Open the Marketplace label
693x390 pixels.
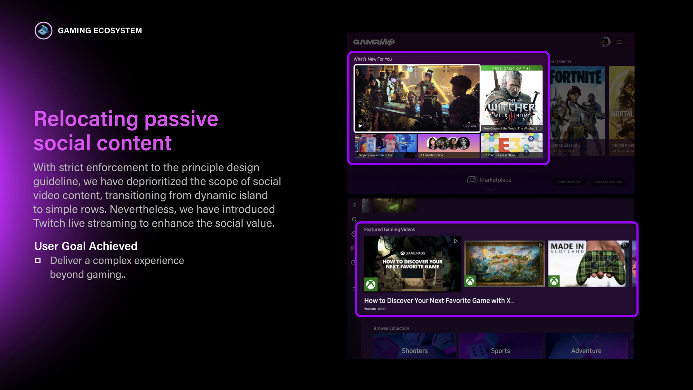pyautogui.click(x=495, y=180)
